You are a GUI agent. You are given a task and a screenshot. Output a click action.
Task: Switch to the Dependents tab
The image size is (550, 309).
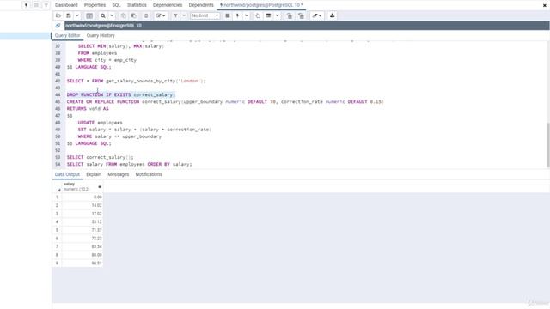tap(201, 5)
